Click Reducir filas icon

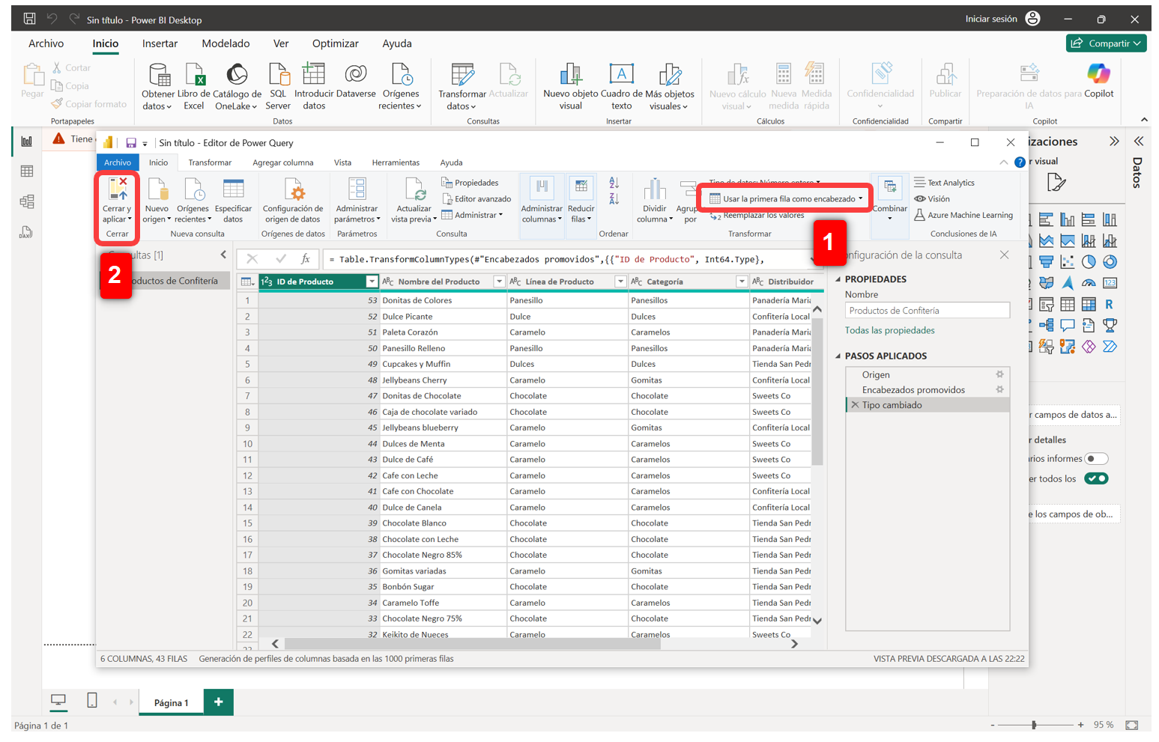[x=581, y=188]
